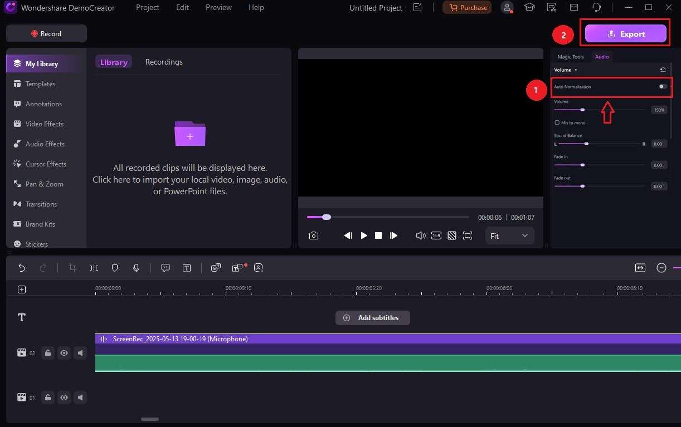
Task: Mute track 01 audio
Action: pyautogui.click(x=80, y=397)
